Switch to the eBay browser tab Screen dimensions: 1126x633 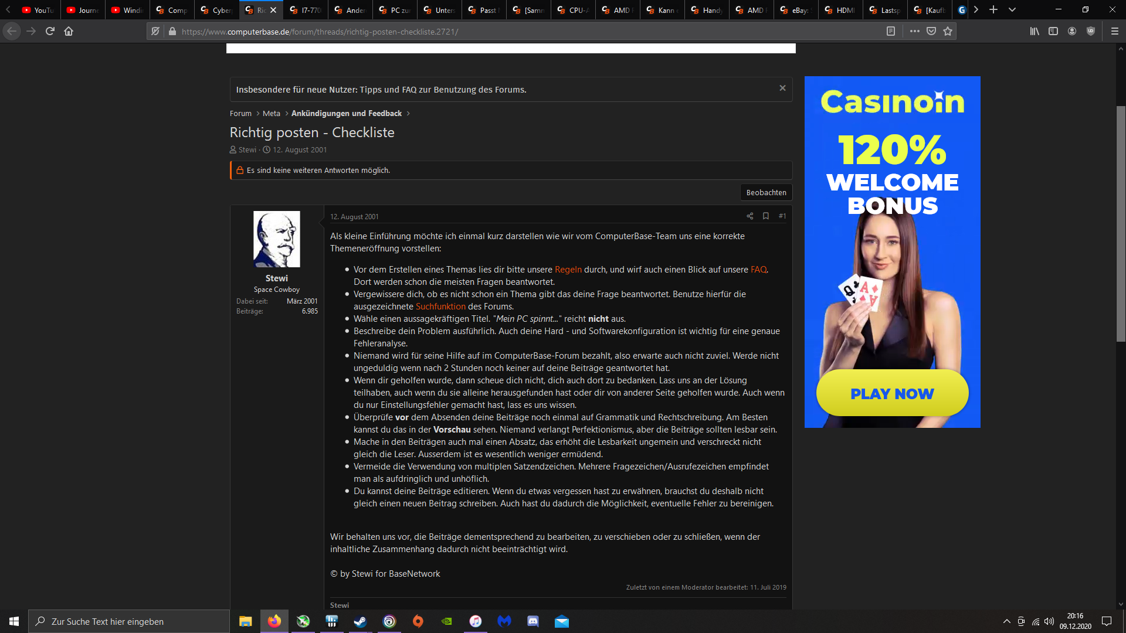[796, 10]
